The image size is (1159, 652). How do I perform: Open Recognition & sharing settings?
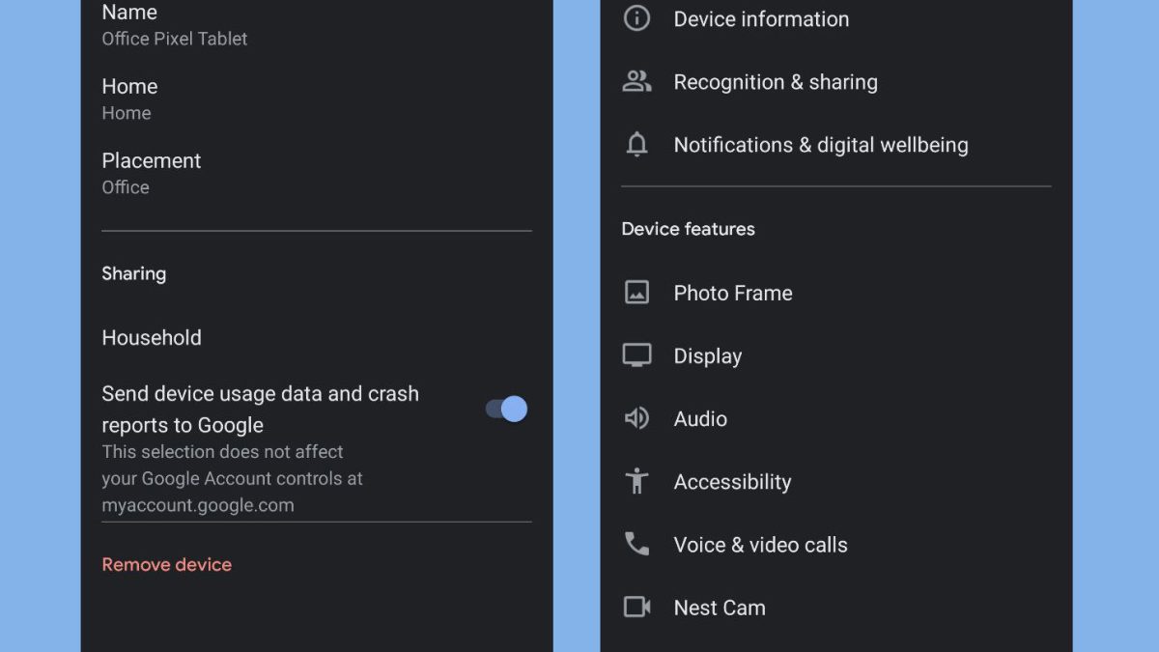click(x=776, y=82)
